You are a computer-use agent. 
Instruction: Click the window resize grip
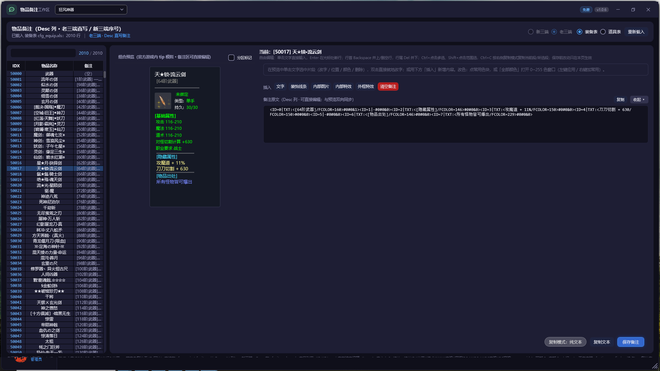point(655,366)
